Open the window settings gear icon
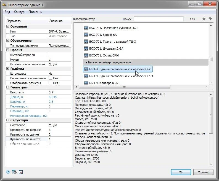The height and width of the screenshot is (181, 219). pyautogui.click(x=14, y=172)
